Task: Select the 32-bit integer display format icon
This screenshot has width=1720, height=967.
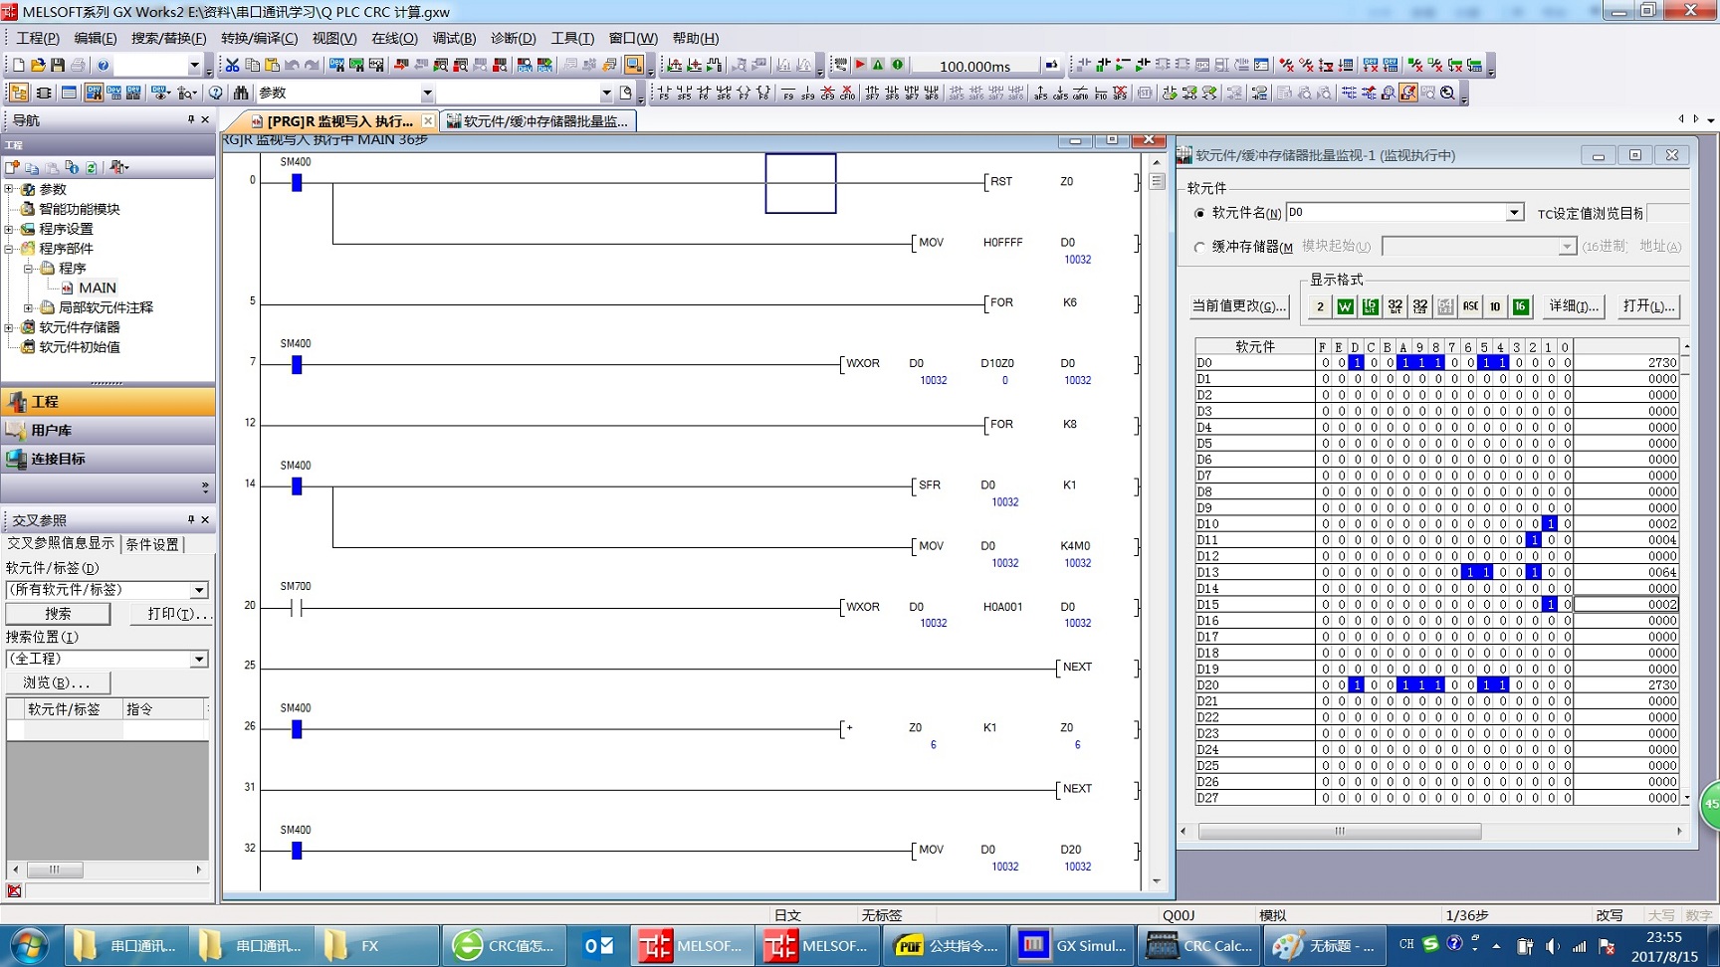Action: 1396,306
